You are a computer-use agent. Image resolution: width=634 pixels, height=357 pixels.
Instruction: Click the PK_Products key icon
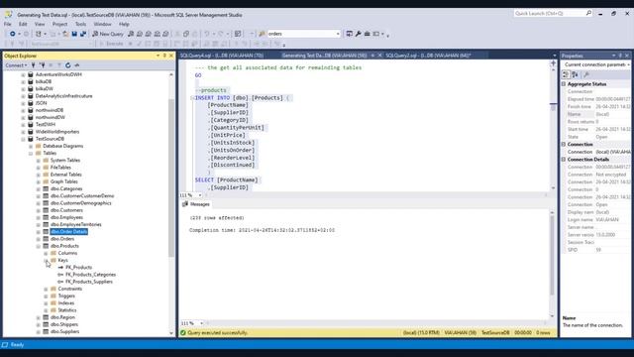(x=60, y=268)
